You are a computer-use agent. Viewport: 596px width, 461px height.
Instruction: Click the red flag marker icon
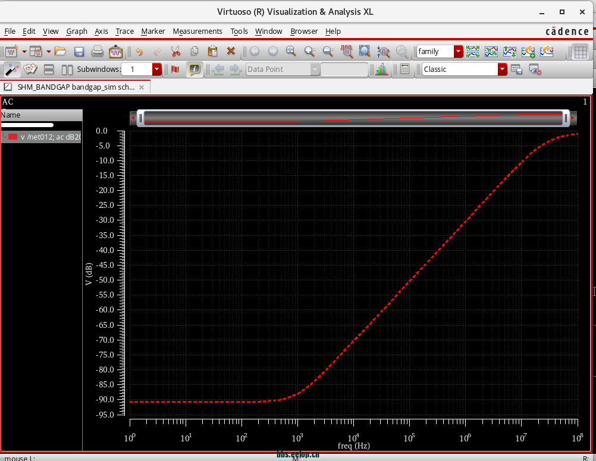[x=175, y=69]
